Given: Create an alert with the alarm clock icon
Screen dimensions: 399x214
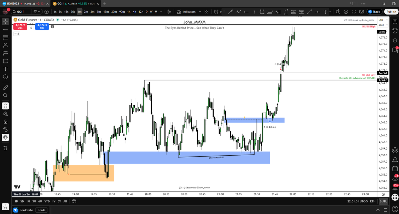Looking at the screenshot, I should [x=217, y=12].
